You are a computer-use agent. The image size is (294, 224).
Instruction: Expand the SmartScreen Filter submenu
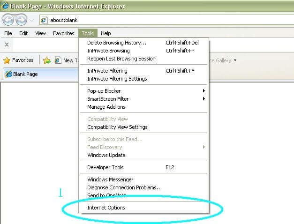click(x=143, y=99)
